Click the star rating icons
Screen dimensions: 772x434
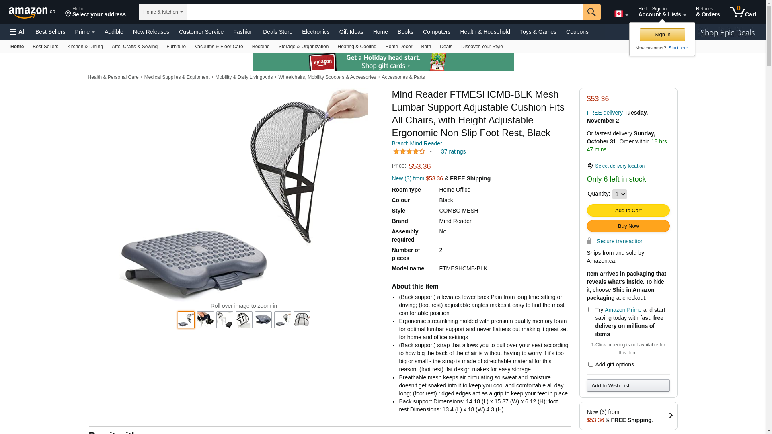click(x=409, y=151)
